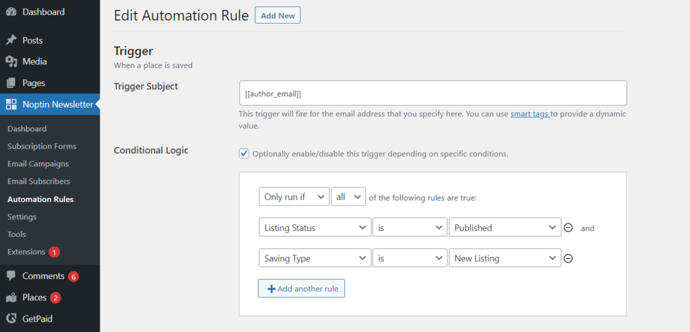
Task: Click into the Trigger Subject text field
Action: [x=433, y=94]
